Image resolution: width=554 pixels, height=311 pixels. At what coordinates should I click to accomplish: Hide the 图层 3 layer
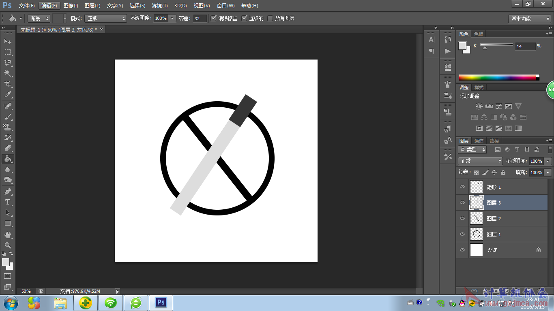pyautogui.click(x=462, y=202)
